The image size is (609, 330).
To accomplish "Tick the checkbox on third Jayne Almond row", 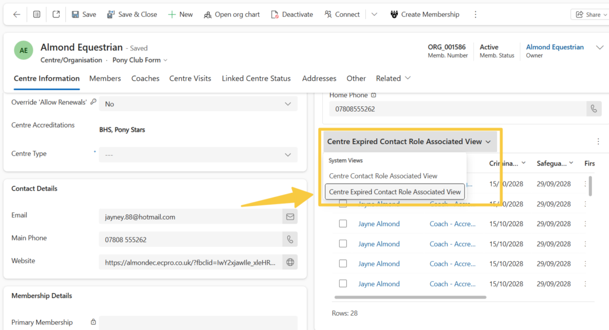I will click(343, 244).
